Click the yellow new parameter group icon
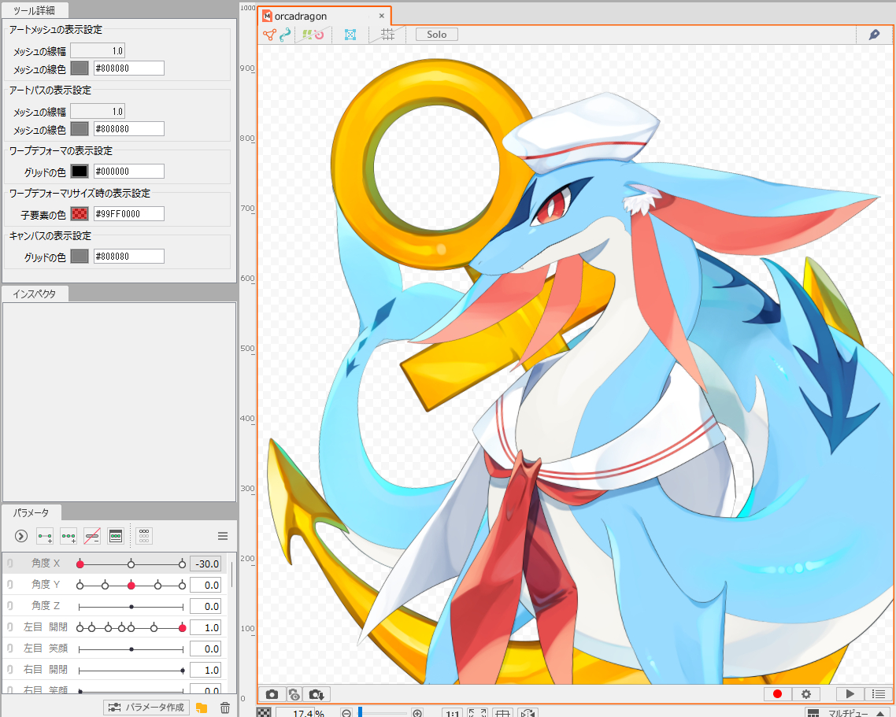The width and height of the screenshot is (896, 717). click(202, 708)
